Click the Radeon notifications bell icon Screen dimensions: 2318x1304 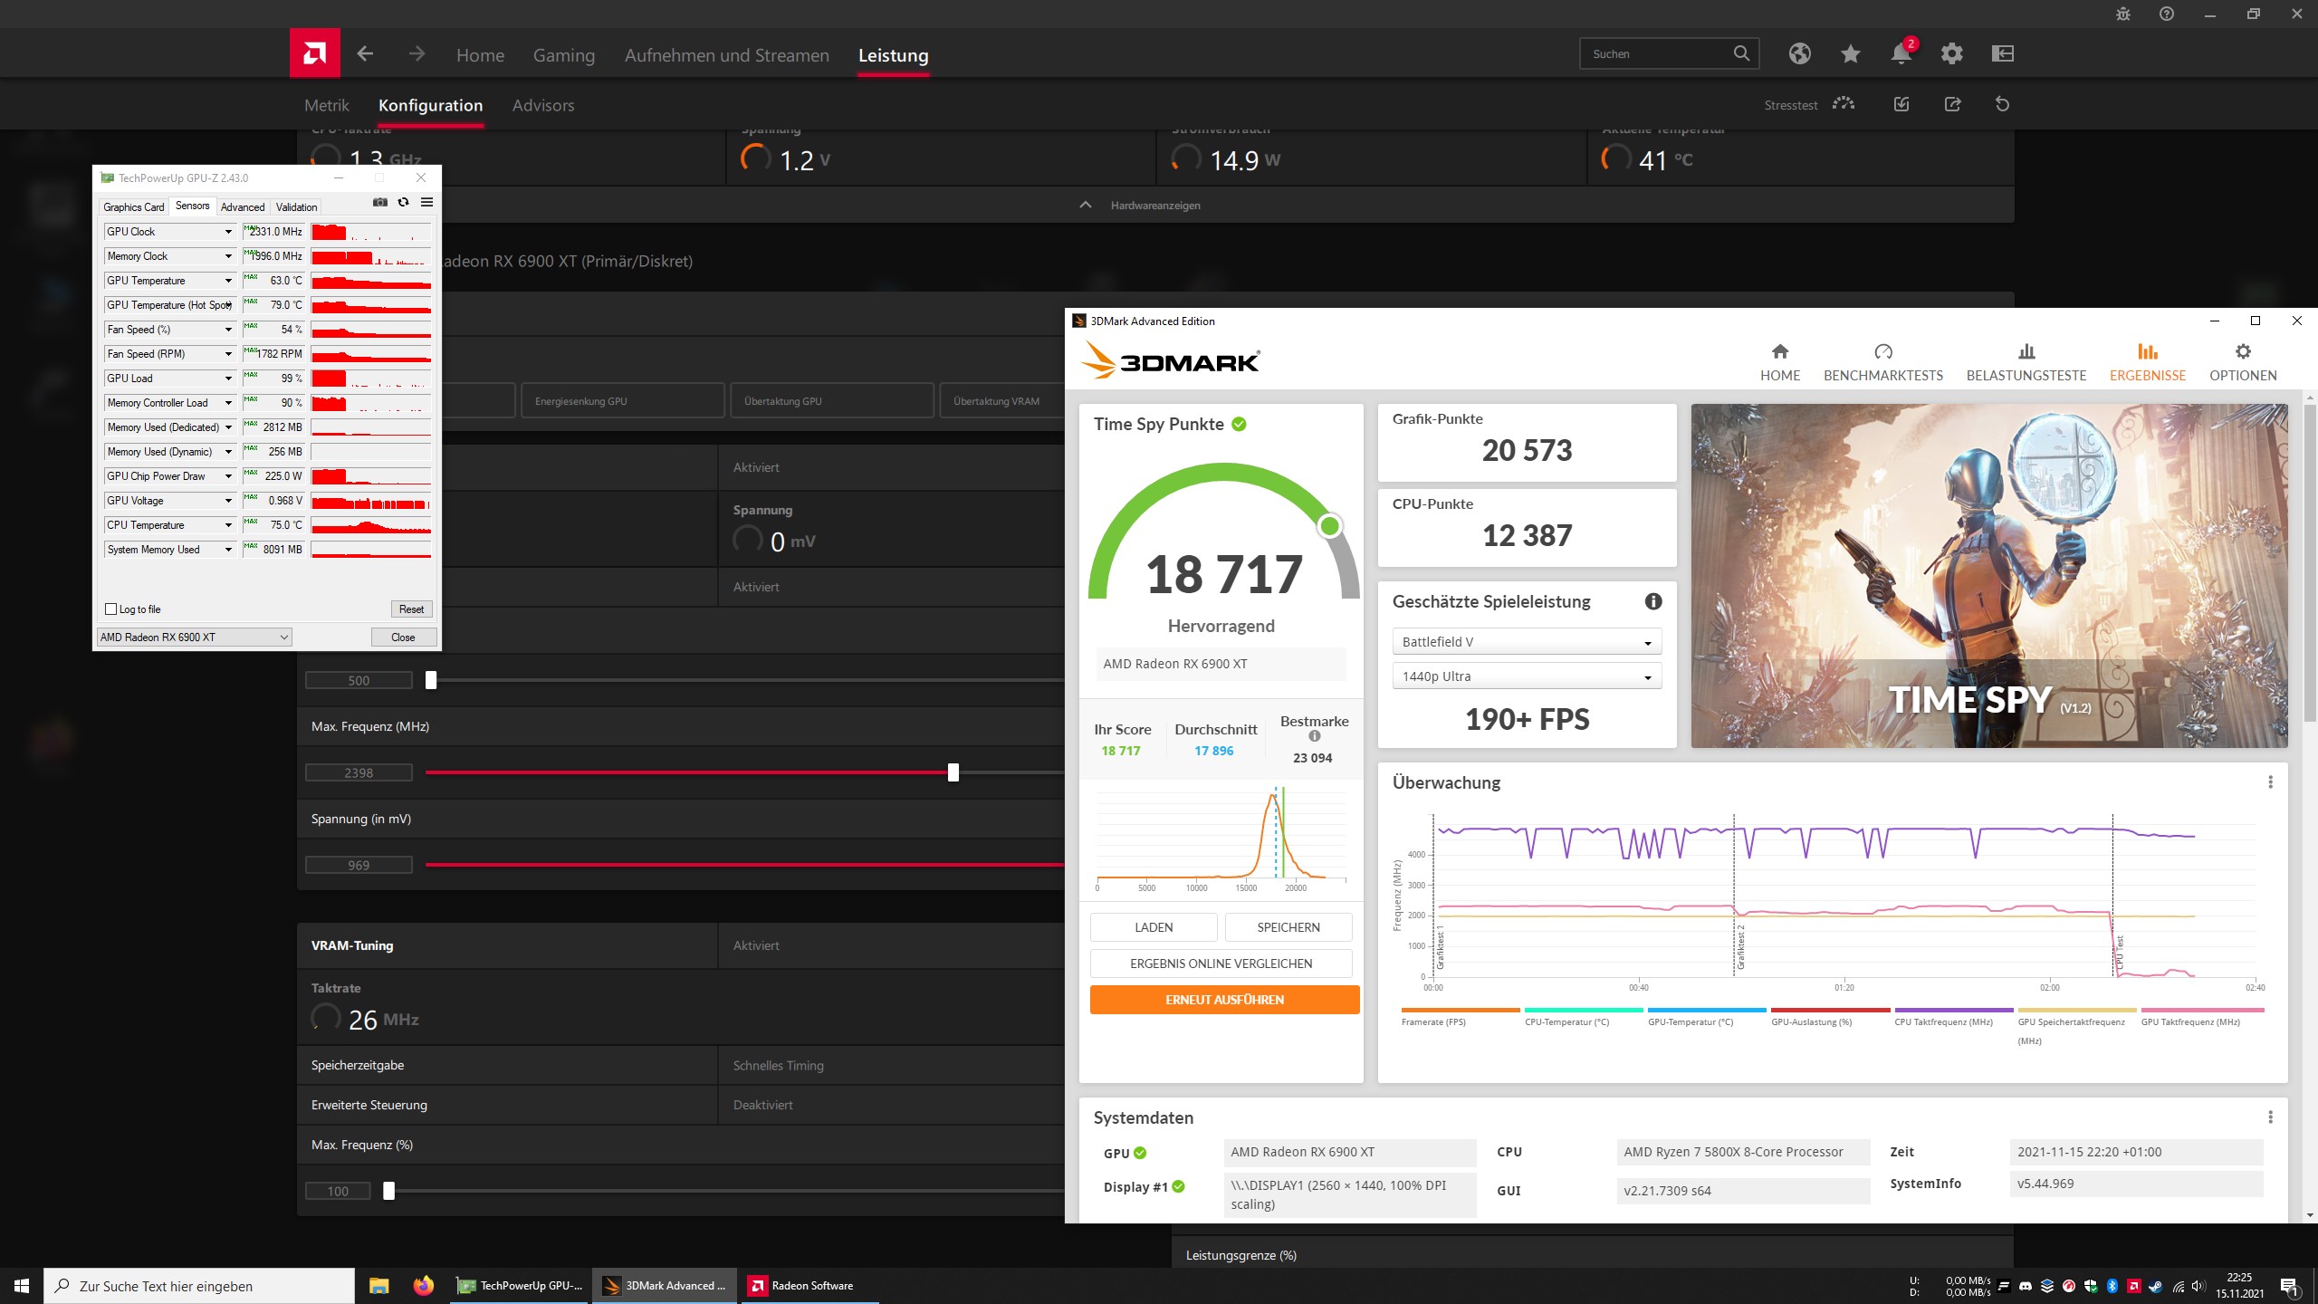(1901, 54)
